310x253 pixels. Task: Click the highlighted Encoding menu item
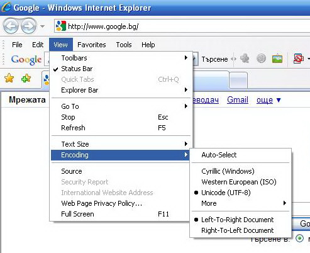click(x=120, y=155)
